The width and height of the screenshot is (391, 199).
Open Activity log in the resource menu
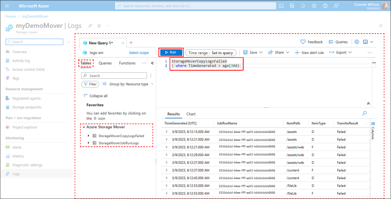pyautogui.click(x=21, y=61)
